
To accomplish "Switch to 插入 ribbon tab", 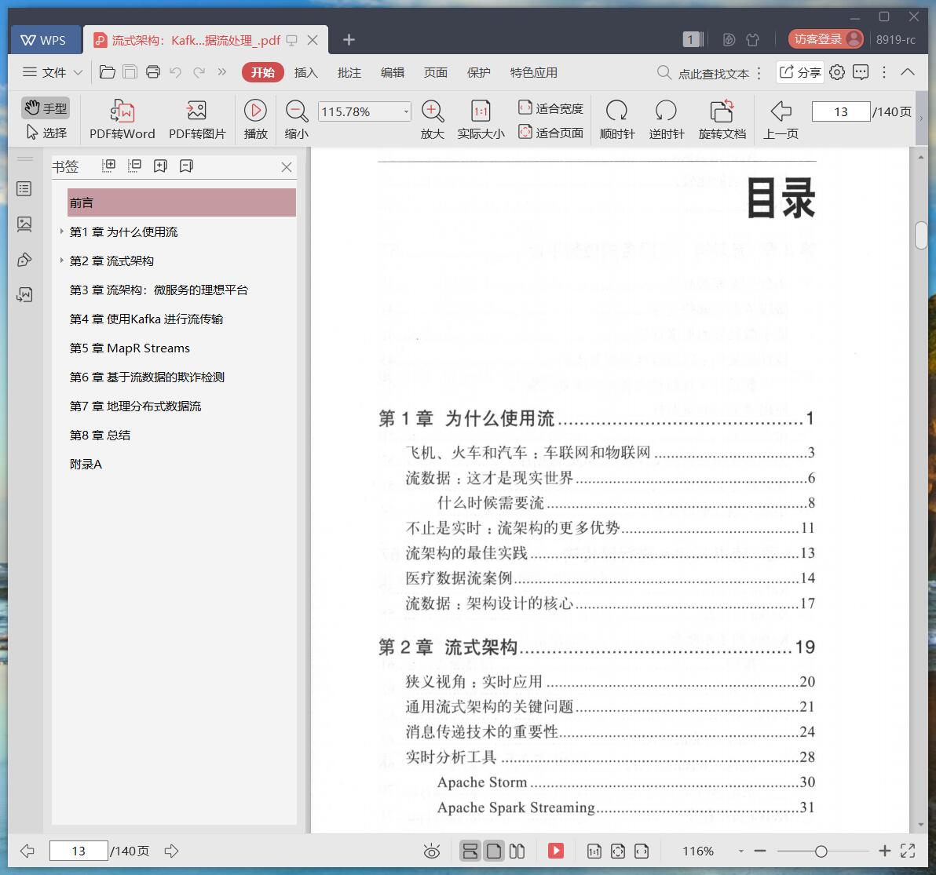I will [x=305, y=72].
